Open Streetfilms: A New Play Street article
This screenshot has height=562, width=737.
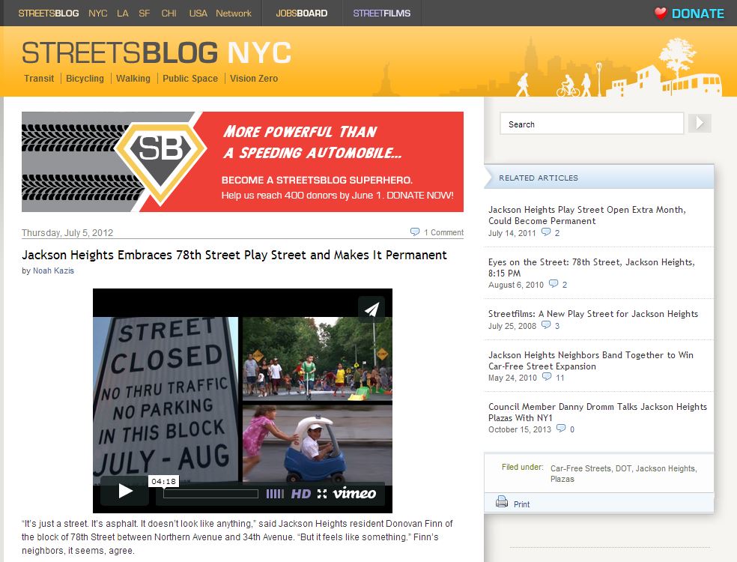593,314
